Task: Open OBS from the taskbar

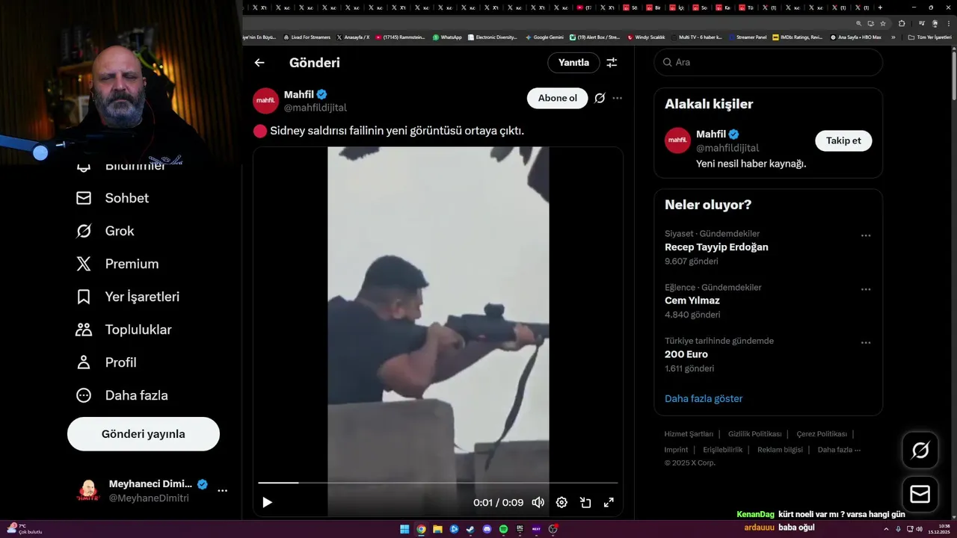Action: 553,529
